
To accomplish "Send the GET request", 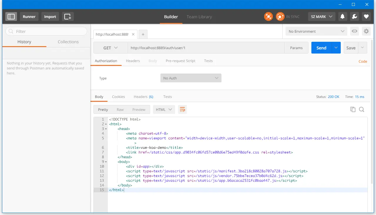I will point(321,48).
